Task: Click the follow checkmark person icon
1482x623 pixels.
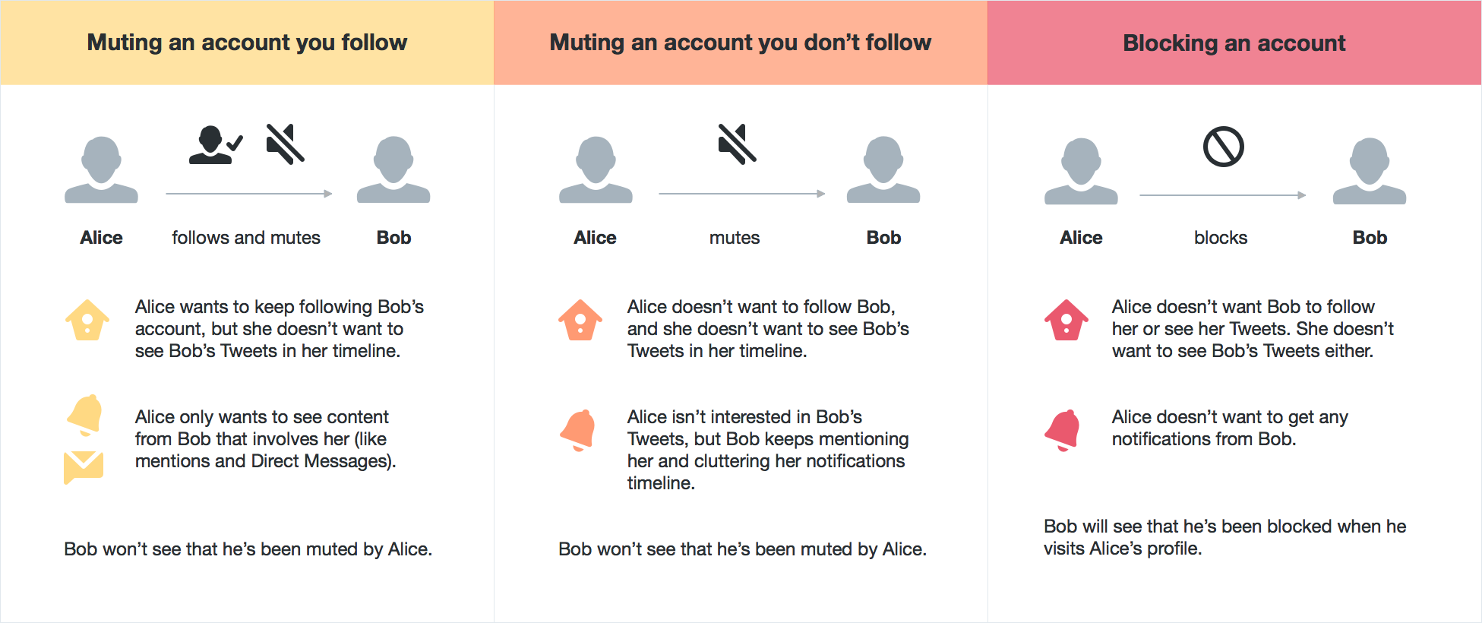Action: point(216,145)
